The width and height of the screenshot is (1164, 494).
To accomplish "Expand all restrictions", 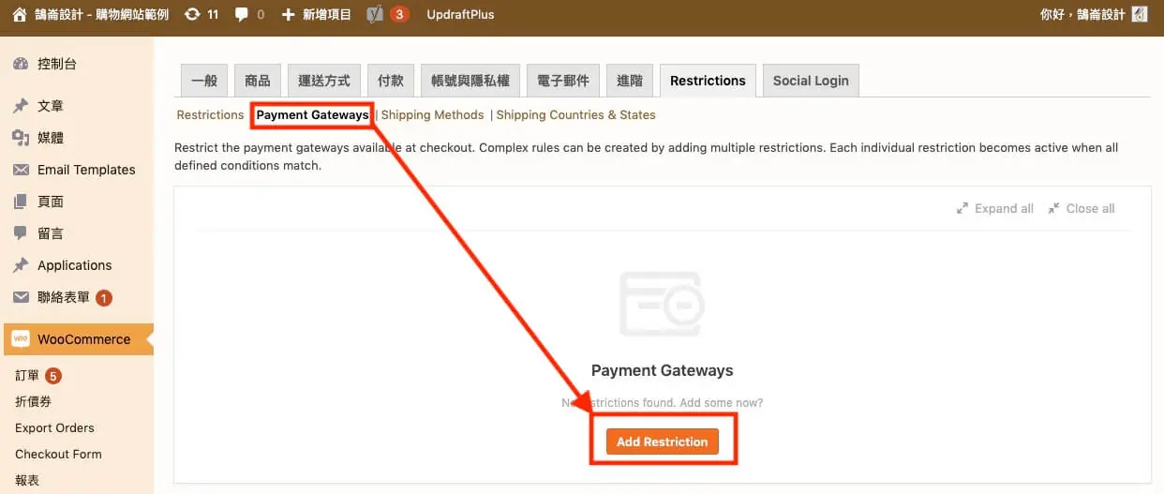I will (x=995, y=208).
